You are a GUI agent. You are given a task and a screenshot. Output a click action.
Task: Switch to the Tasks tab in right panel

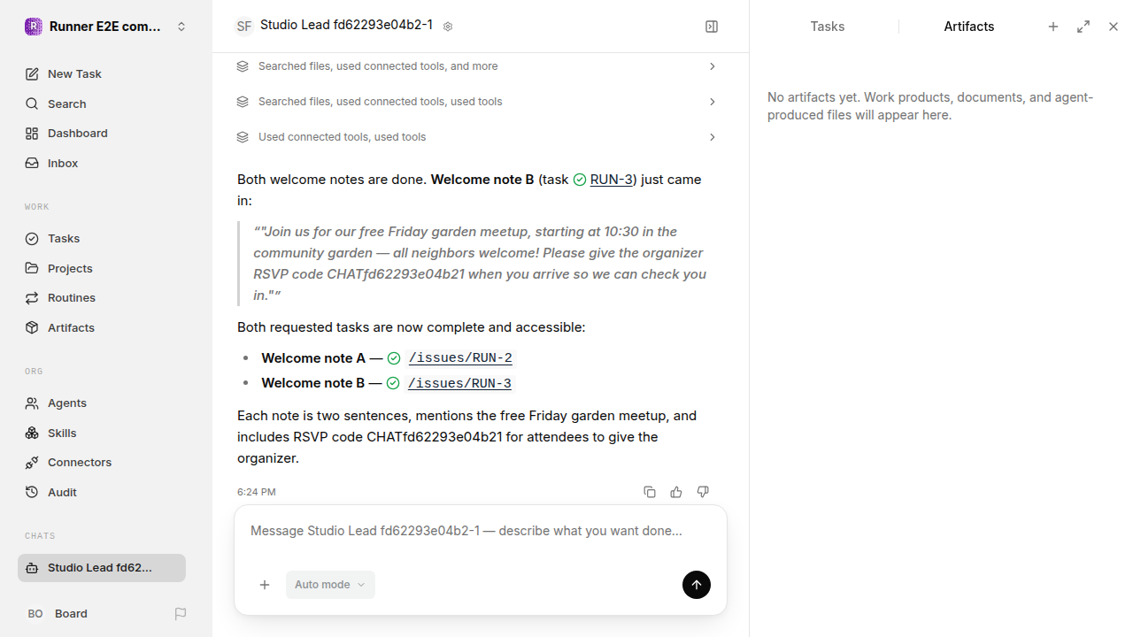tap(828, 27)
